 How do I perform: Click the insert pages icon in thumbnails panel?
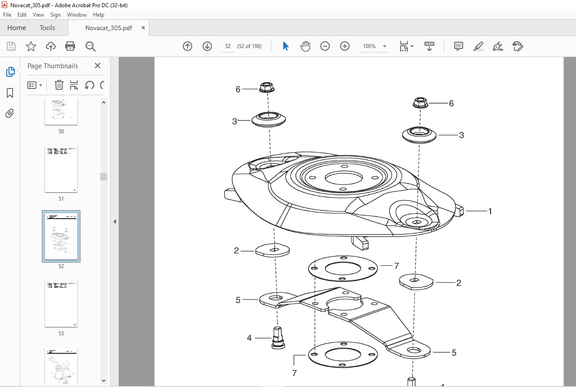tap(74, 85)
